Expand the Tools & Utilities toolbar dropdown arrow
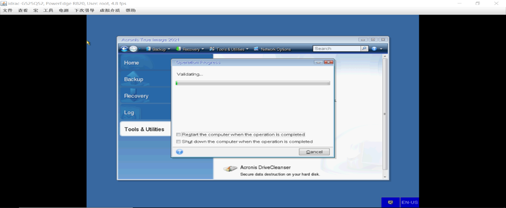This screenshot has width=506, height=208. click(x=247, y=49)
